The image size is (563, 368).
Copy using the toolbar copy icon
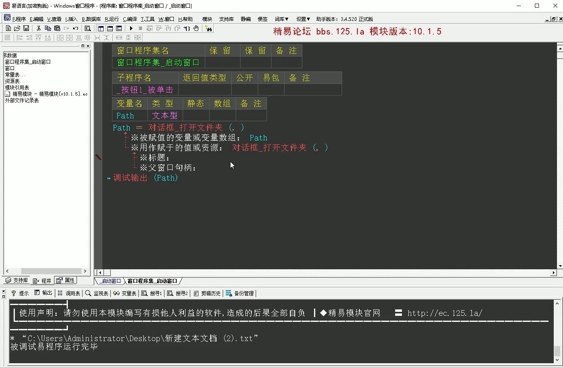coord(48,28)
